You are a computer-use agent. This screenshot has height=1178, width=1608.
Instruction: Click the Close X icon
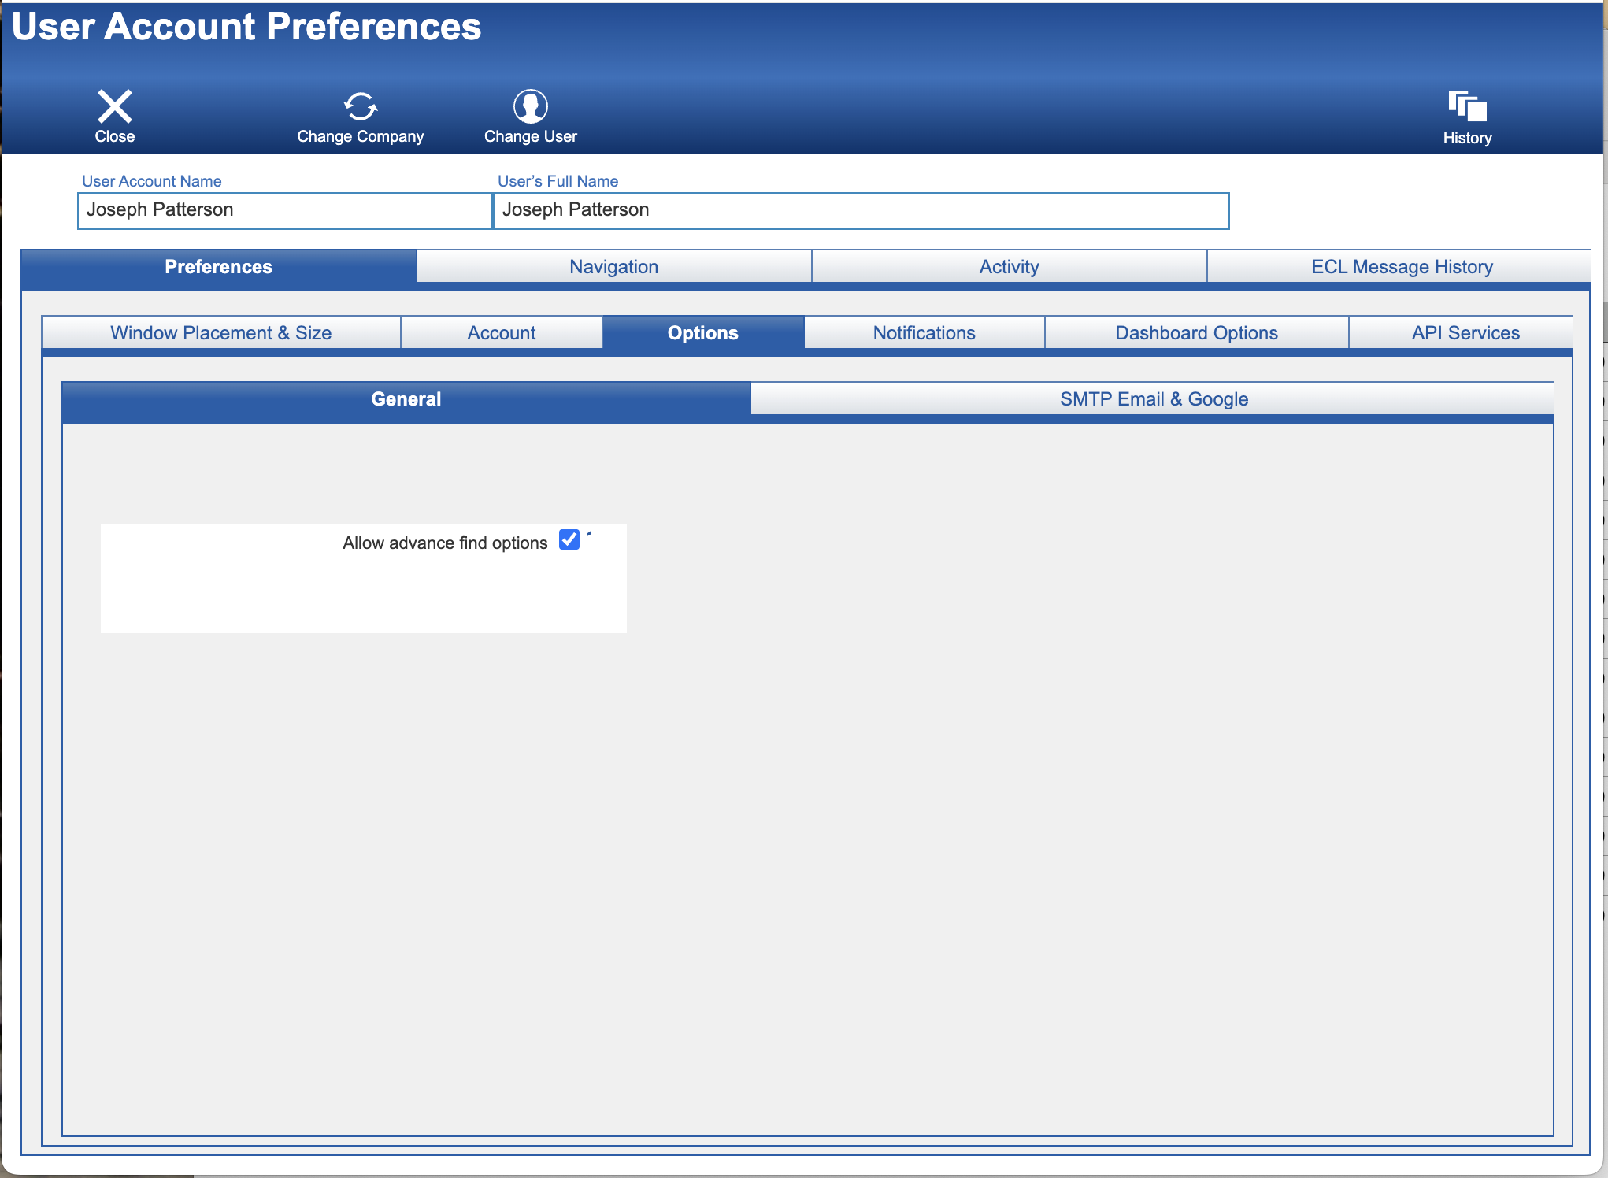pos(115,106)
